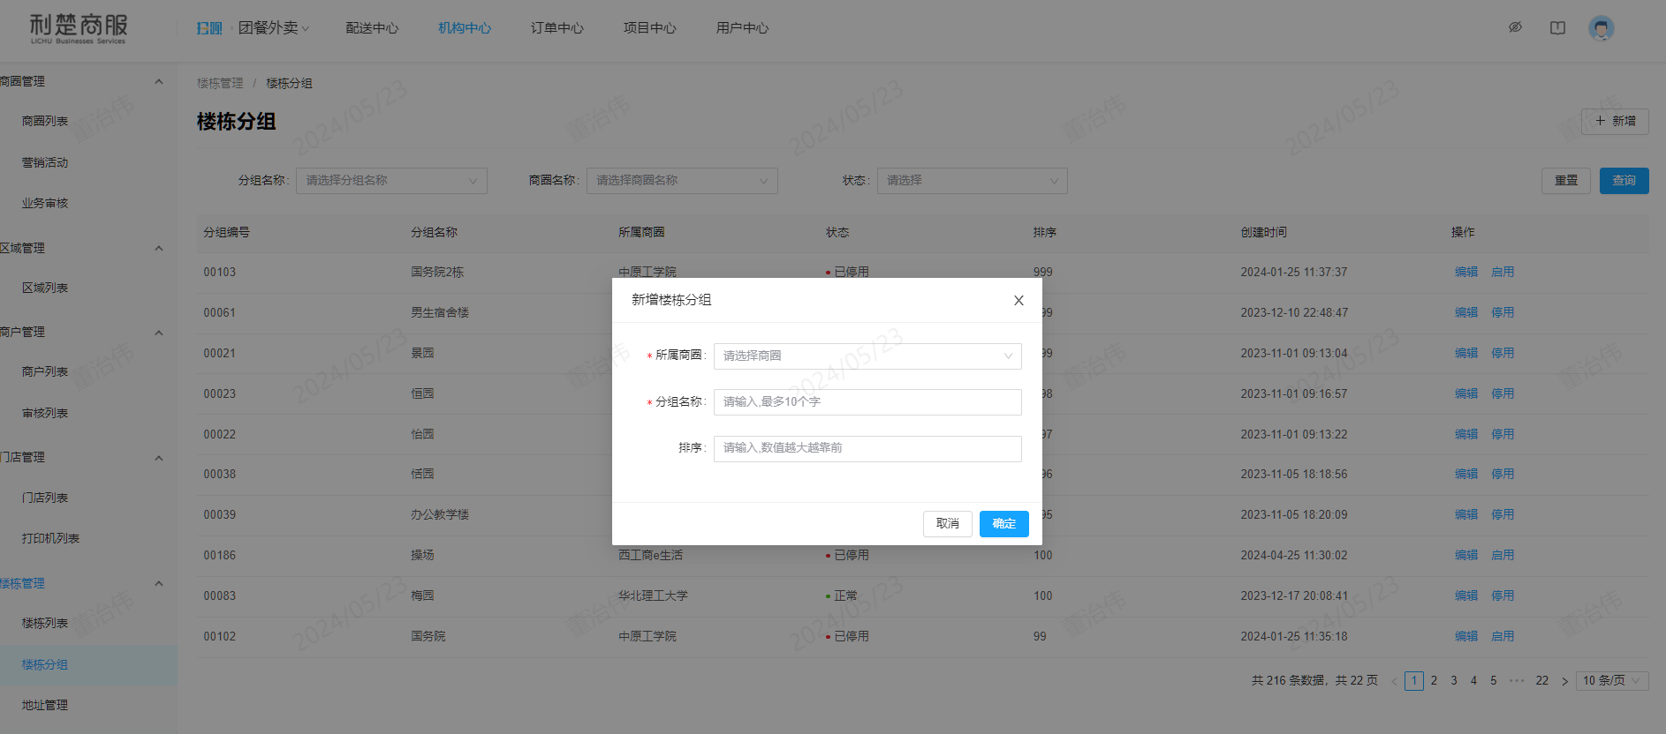
Task: Go to pagination page 5
Action: 1494,681
